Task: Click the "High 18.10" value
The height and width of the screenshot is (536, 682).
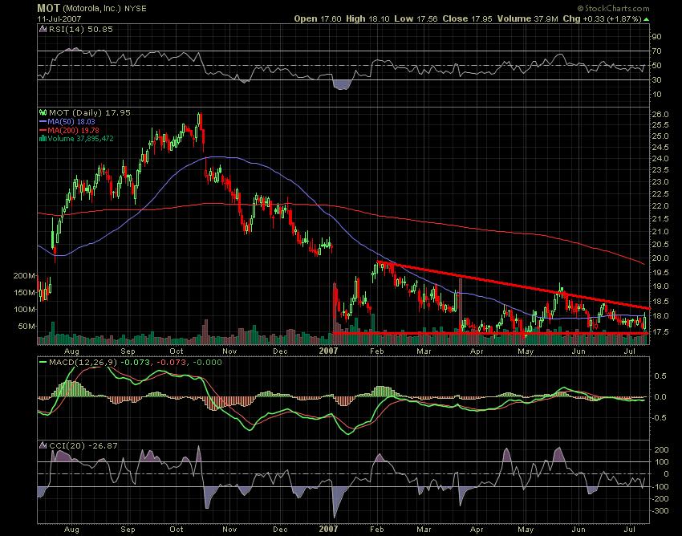Action: pyautogui.click(x=368, y=18)
